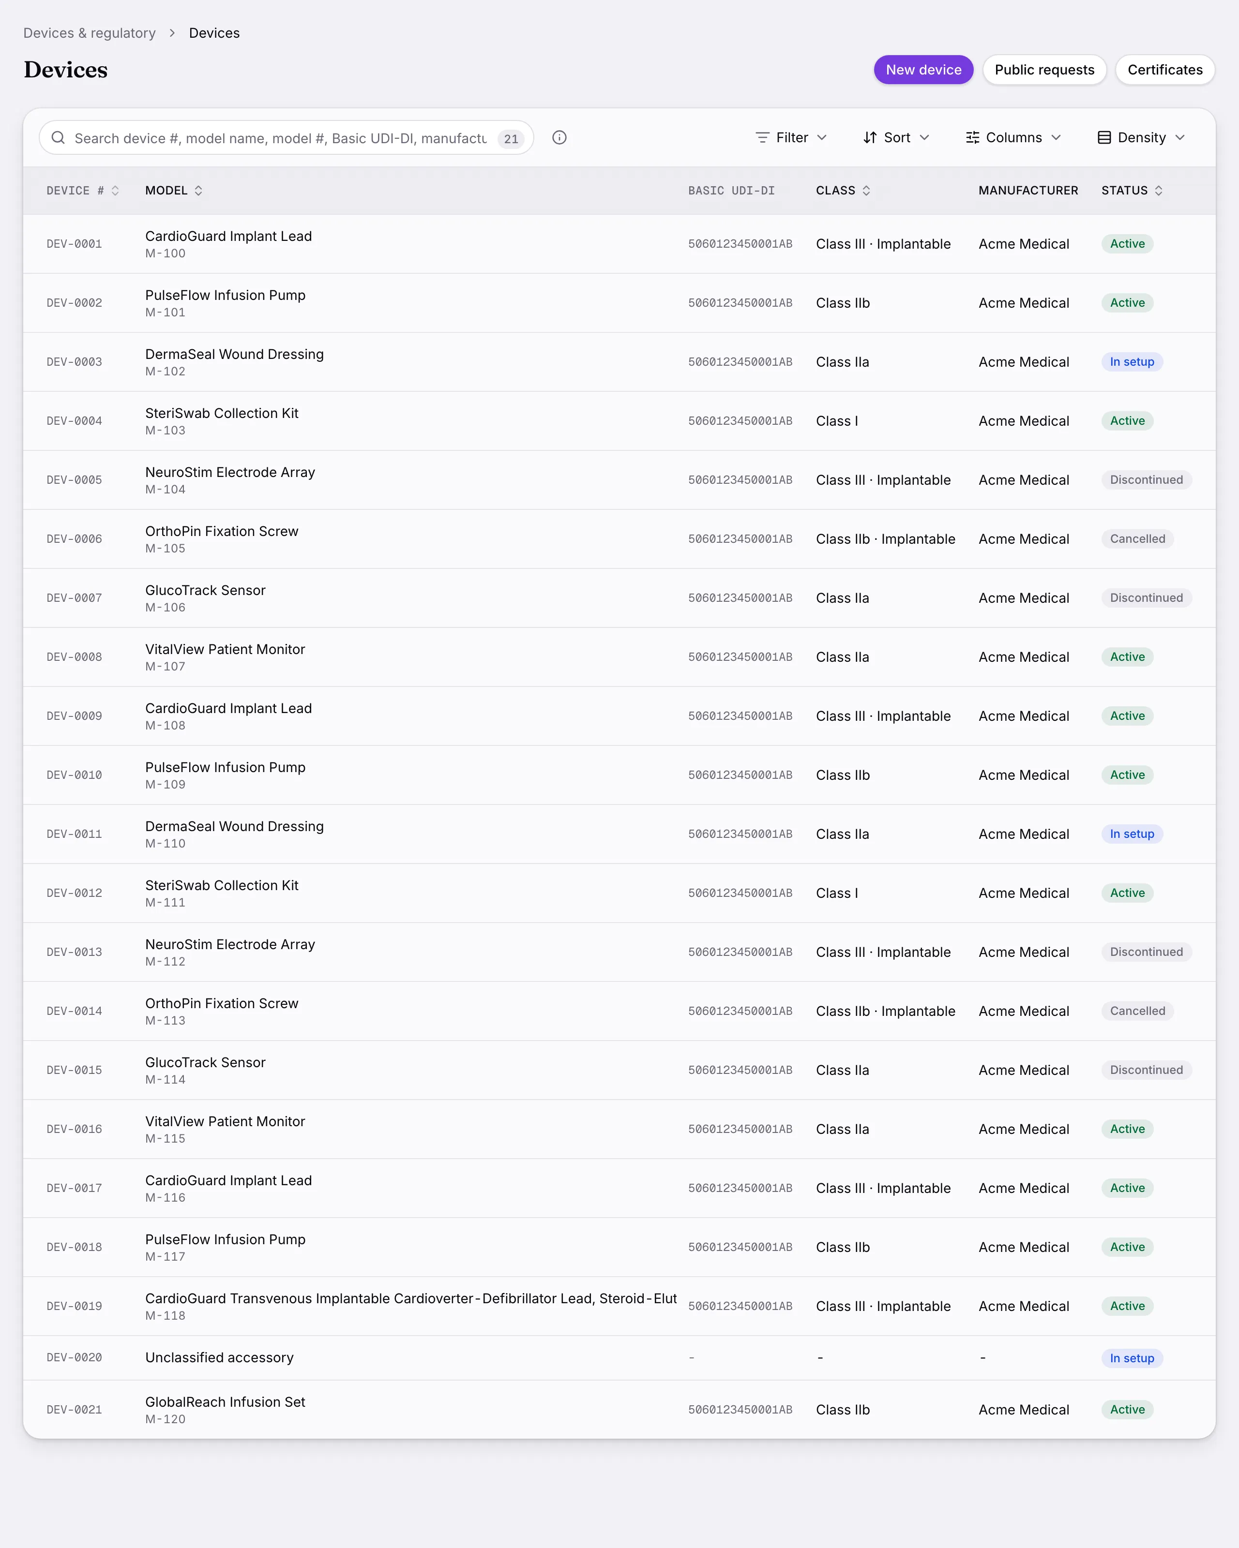Open Public requests

[1044, 70]
